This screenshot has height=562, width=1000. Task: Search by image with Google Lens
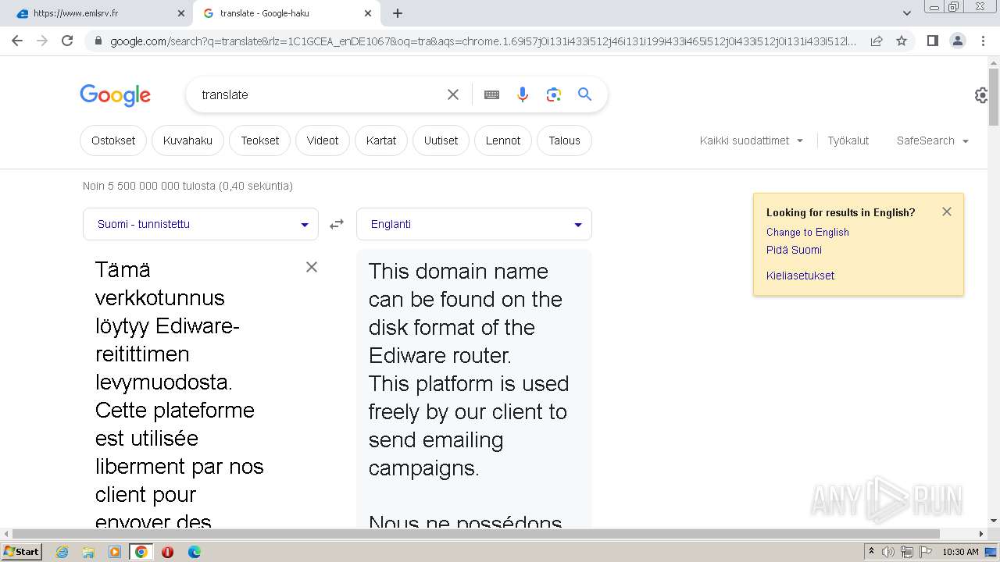tap(554, 94)
